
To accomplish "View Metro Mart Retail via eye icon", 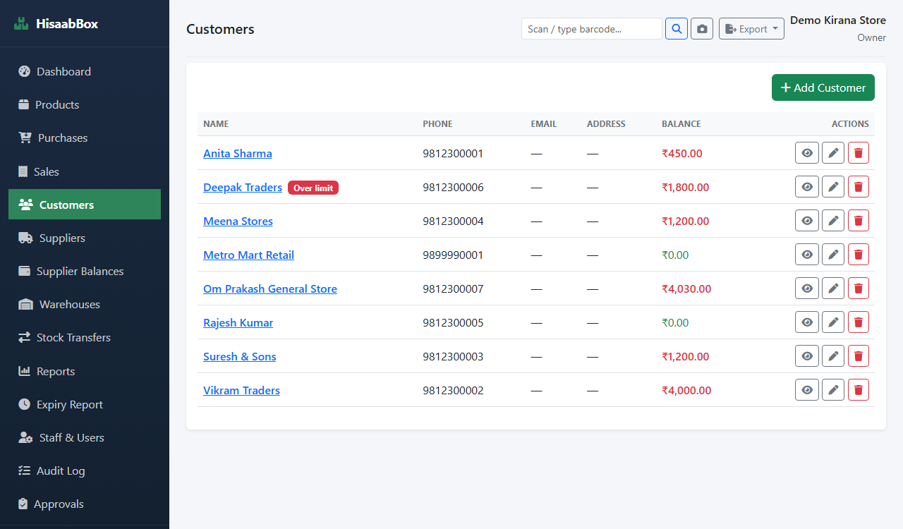I will coord(807,255).
